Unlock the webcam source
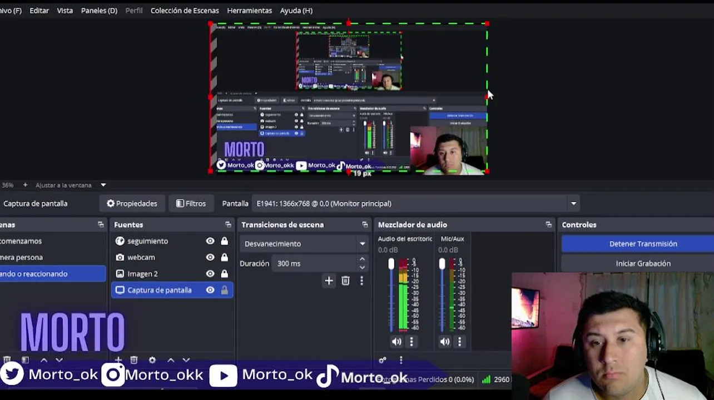Viewport: 714px width, 400px height. (x=225, y=257)
